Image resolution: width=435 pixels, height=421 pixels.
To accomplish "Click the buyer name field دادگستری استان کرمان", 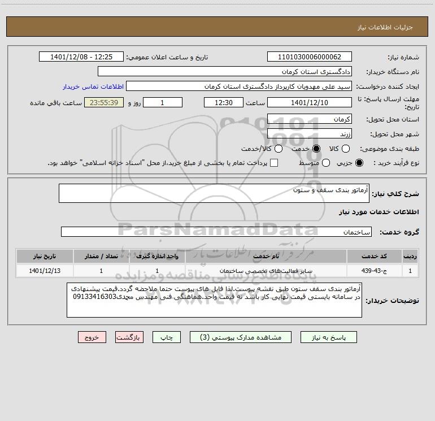I will (x=225, y=71).
